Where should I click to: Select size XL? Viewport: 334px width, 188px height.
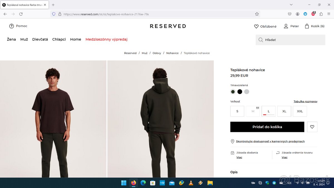coord(284,111)
